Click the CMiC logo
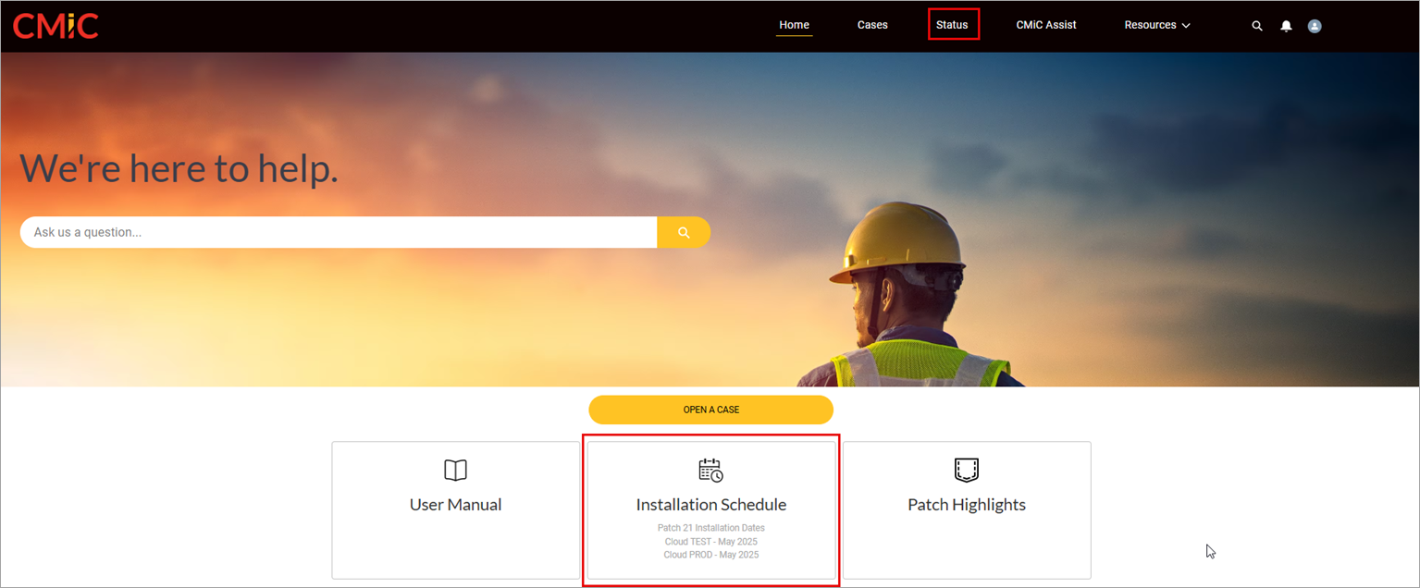1420x588 pixels. point(56,25)
